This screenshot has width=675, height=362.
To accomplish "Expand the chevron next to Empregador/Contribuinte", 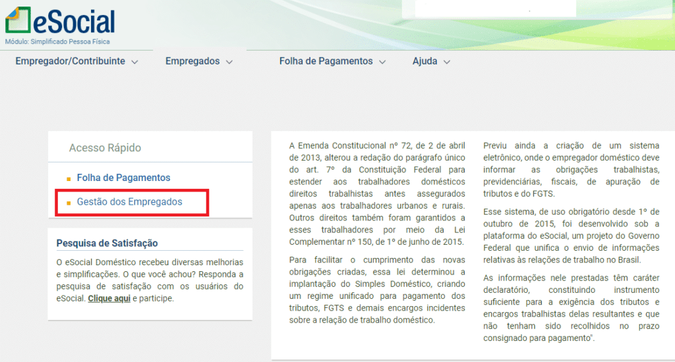I will click(x=134, y=62).
